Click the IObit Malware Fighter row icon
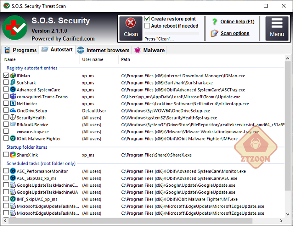 (13, 138)
